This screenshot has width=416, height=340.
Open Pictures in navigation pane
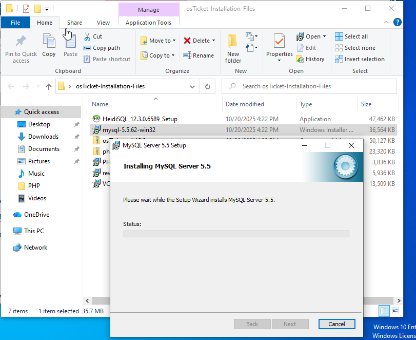39,161
